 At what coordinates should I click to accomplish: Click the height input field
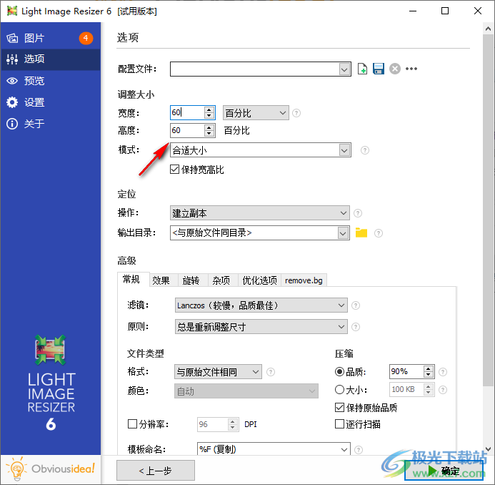[188, 130]
